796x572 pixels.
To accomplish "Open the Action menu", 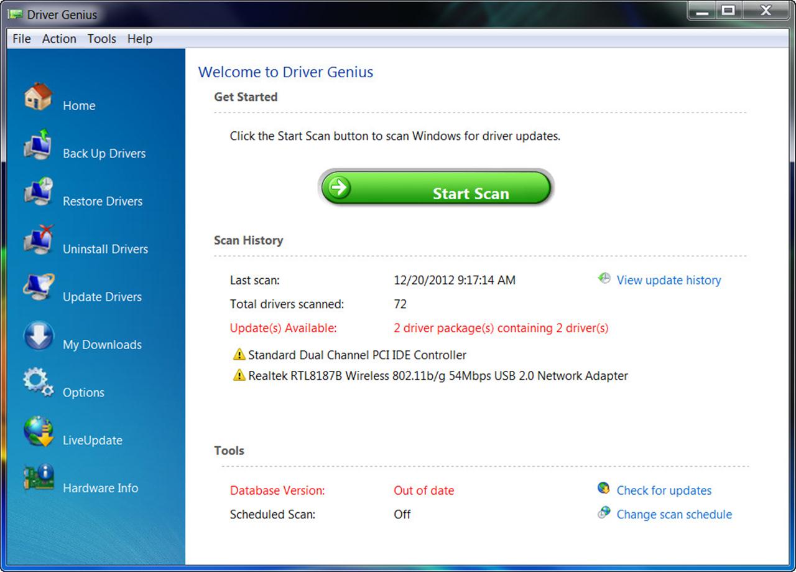I will [x=59, y=39].
